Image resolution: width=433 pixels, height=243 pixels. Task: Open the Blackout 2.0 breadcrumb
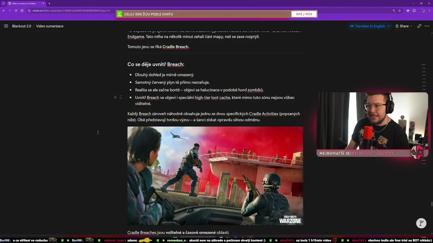22,26
